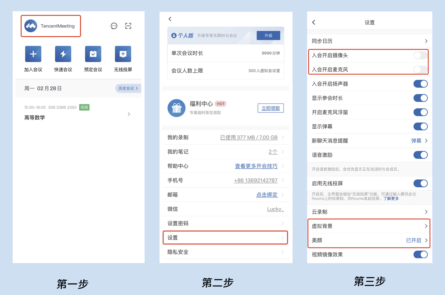Image resolution: width=445 pixels, height=295 pixels.
Task: Toggle 入会开启摄像头 switch
Action: click(x=421, y=55)
